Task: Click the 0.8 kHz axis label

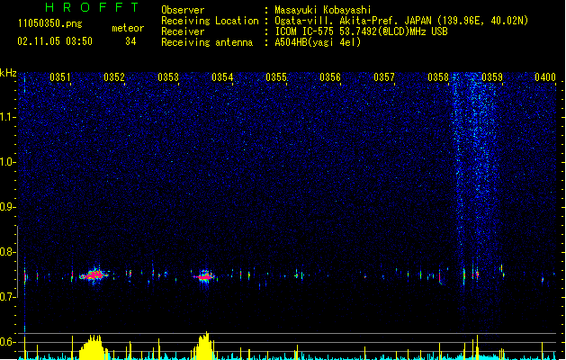Action: point(7,252)
